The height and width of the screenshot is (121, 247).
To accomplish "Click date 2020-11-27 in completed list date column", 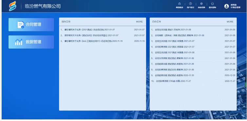I will [230, 81].
